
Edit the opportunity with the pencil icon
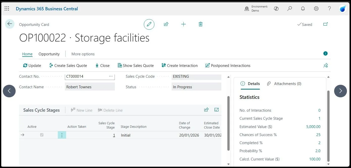click(x=149, y=24)
